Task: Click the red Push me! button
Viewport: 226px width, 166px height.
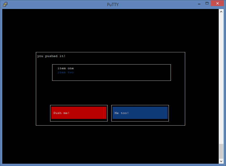Action: point(79,113)
